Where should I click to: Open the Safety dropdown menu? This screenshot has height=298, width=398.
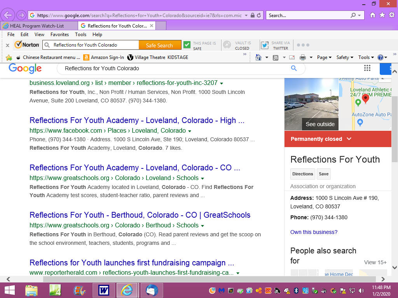(345, 57)
